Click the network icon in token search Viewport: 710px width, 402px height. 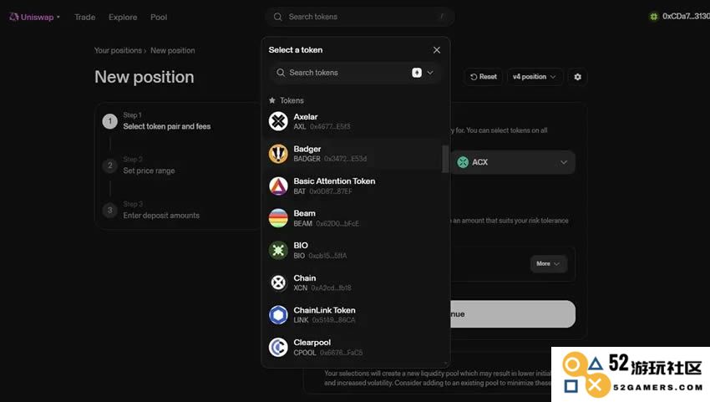(417, 73)
